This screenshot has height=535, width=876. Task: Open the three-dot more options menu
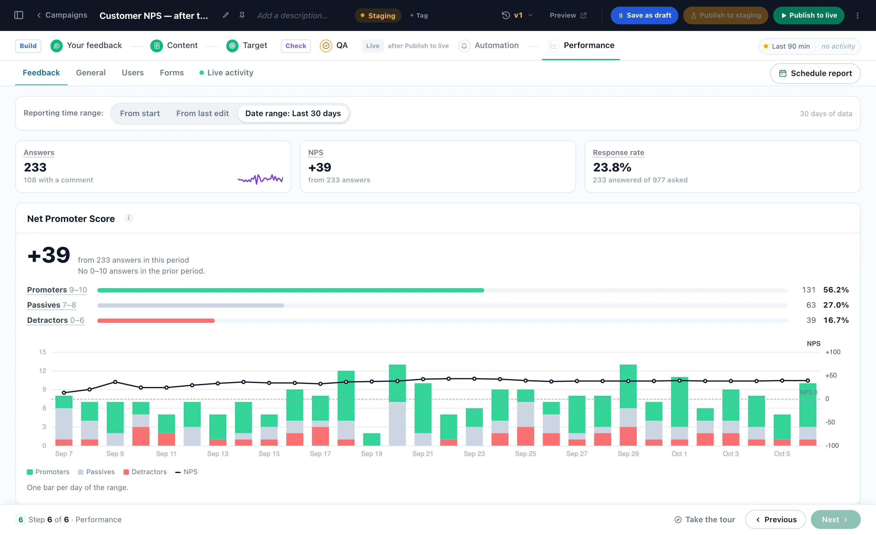(857, 16)
